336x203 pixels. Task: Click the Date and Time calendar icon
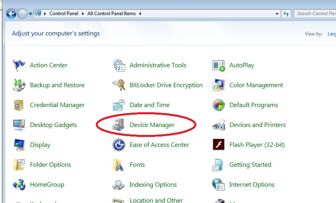119,105
